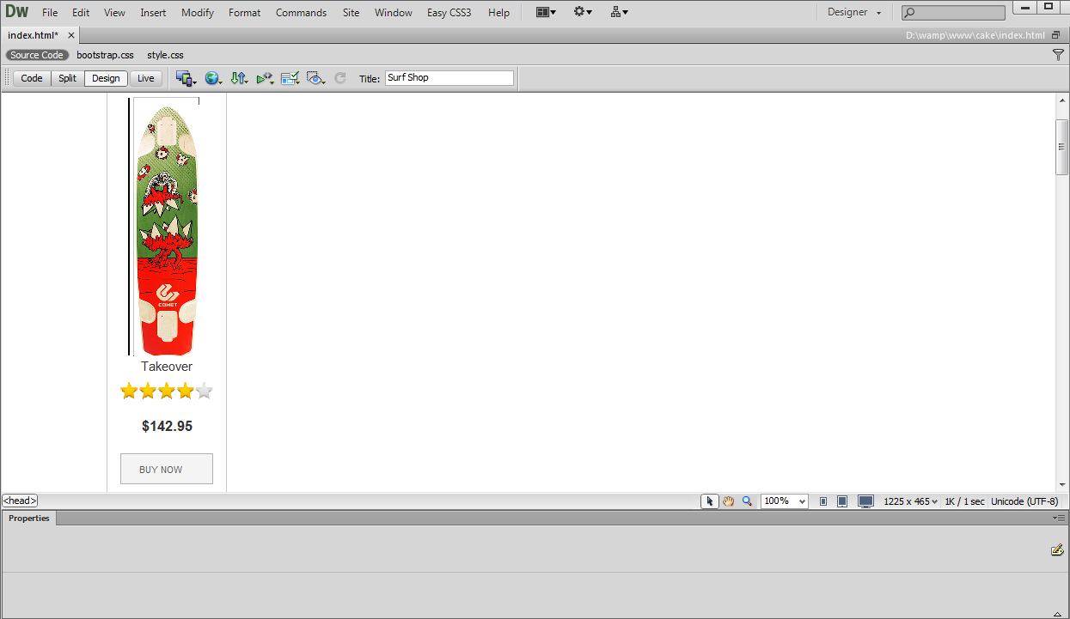Click Check Browser Compatibility icon
1070x619 pixels.
(x=290, y=78)
